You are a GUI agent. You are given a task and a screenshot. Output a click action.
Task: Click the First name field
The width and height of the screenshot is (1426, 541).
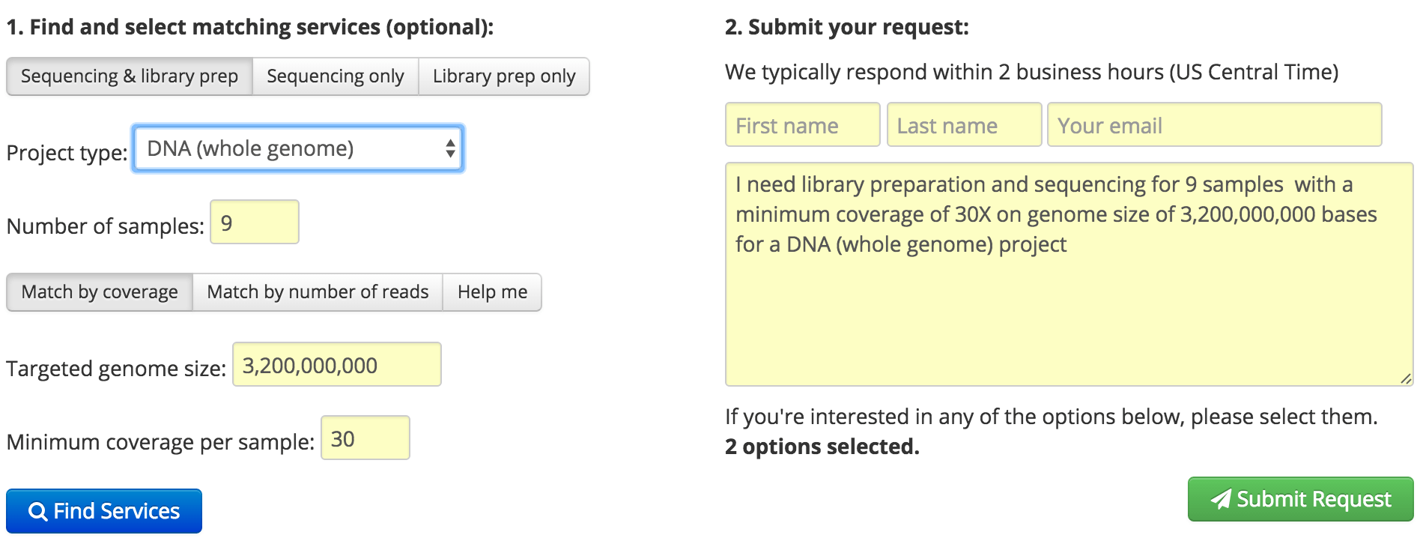tap(801, 124)
